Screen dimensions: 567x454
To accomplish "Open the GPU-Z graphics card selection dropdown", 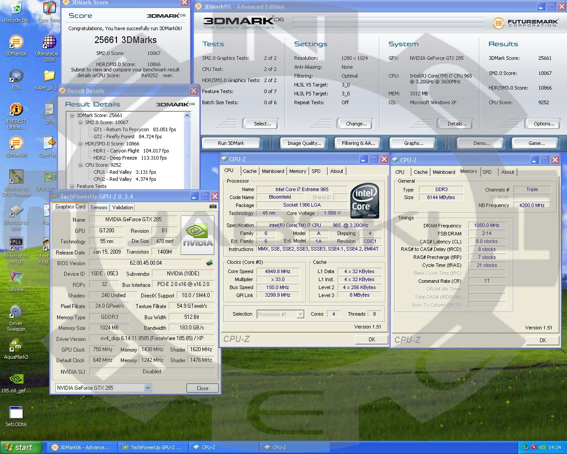I will point(148,388).
